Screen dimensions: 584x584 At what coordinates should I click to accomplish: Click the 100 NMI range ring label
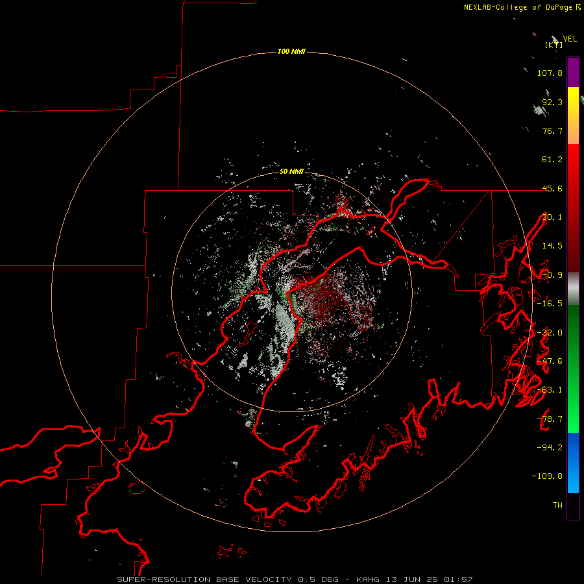pyautogui.click(x=291, y=51)
